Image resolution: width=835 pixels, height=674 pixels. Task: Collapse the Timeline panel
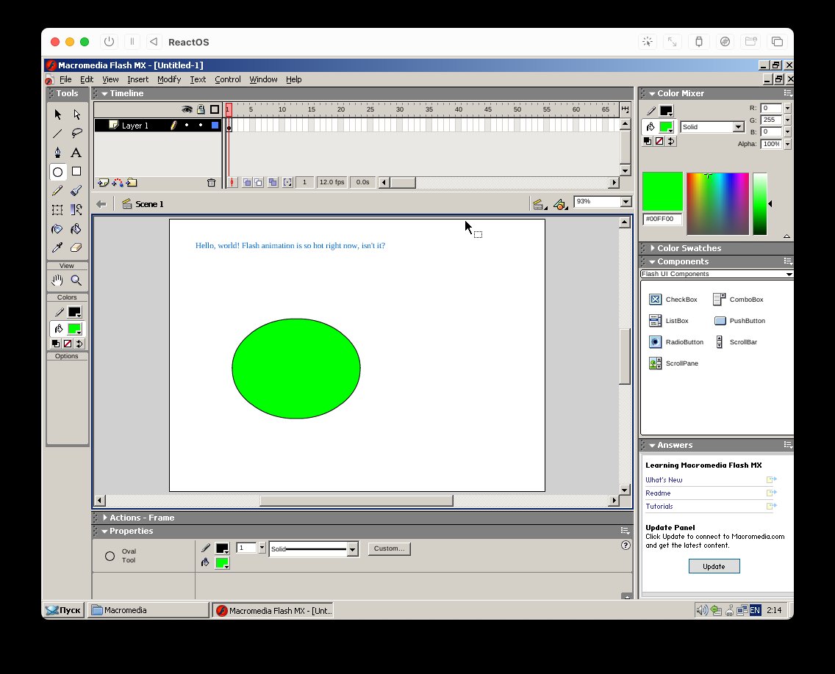click(104, 94)
